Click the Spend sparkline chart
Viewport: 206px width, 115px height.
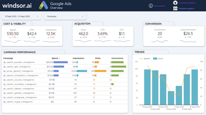[13, 41]
